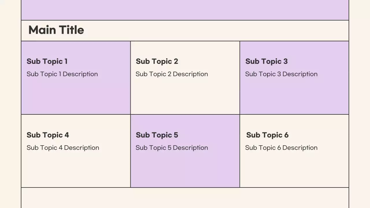Click the "Sub Topic 3 Description" text

[x=281, y=74]
